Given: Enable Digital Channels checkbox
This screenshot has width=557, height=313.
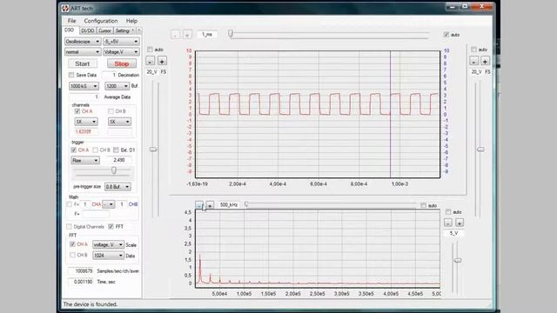Looking at the screenshot, I should pyautogui.click(x=69, y=226).
